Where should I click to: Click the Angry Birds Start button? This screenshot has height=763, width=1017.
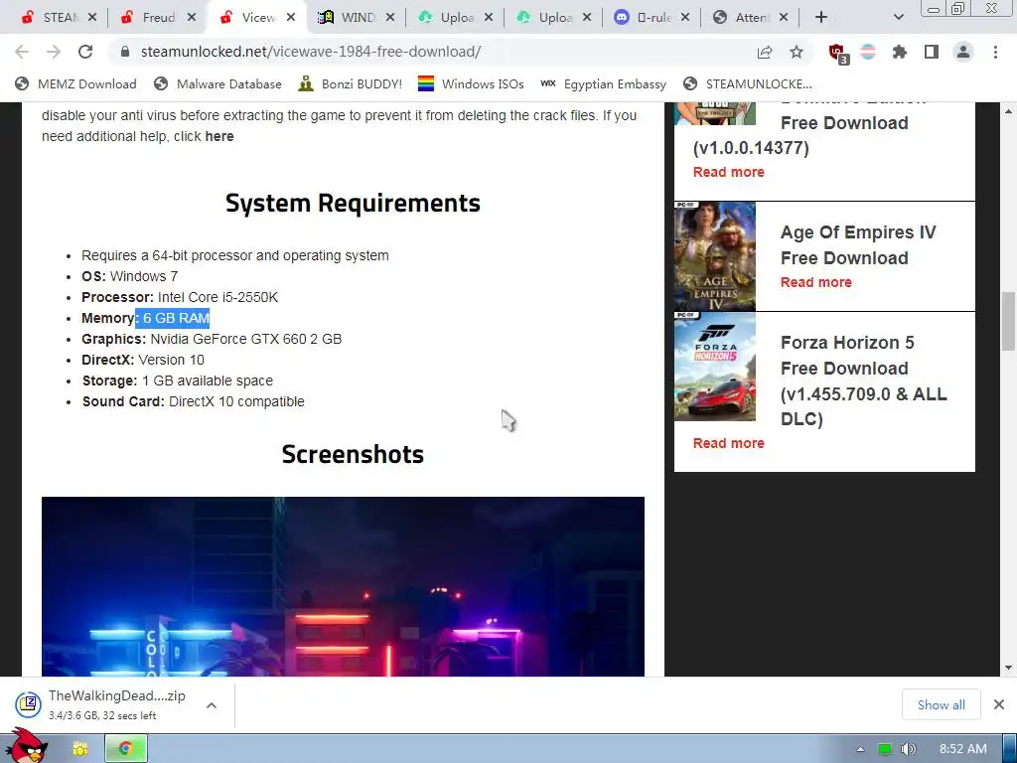pos(25,746)
